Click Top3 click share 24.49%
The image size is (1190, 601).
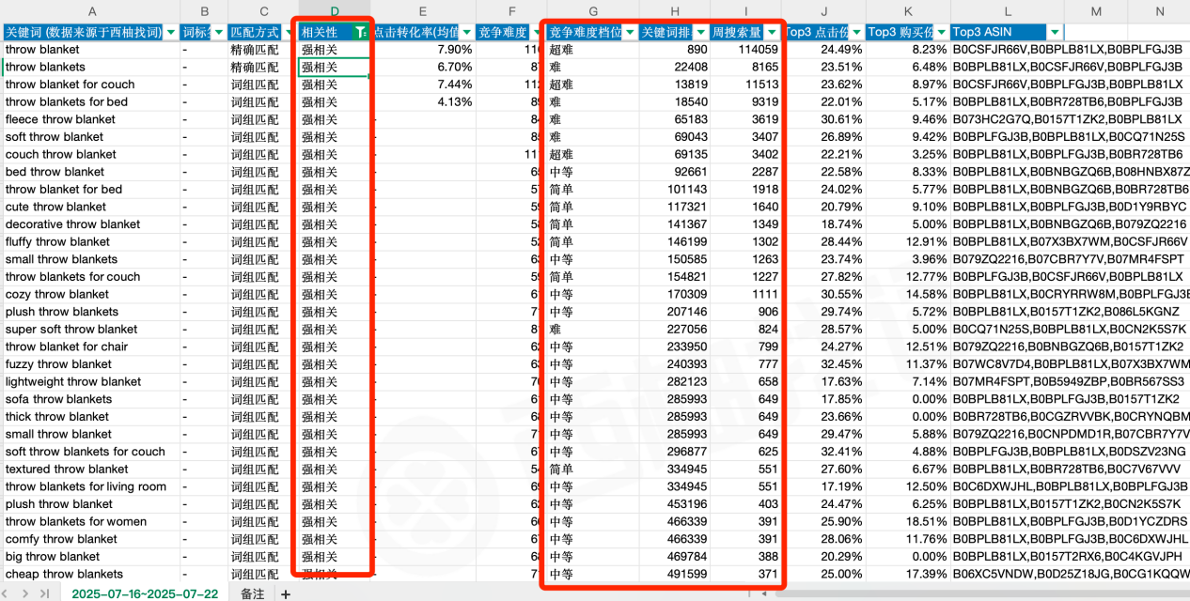823,49
